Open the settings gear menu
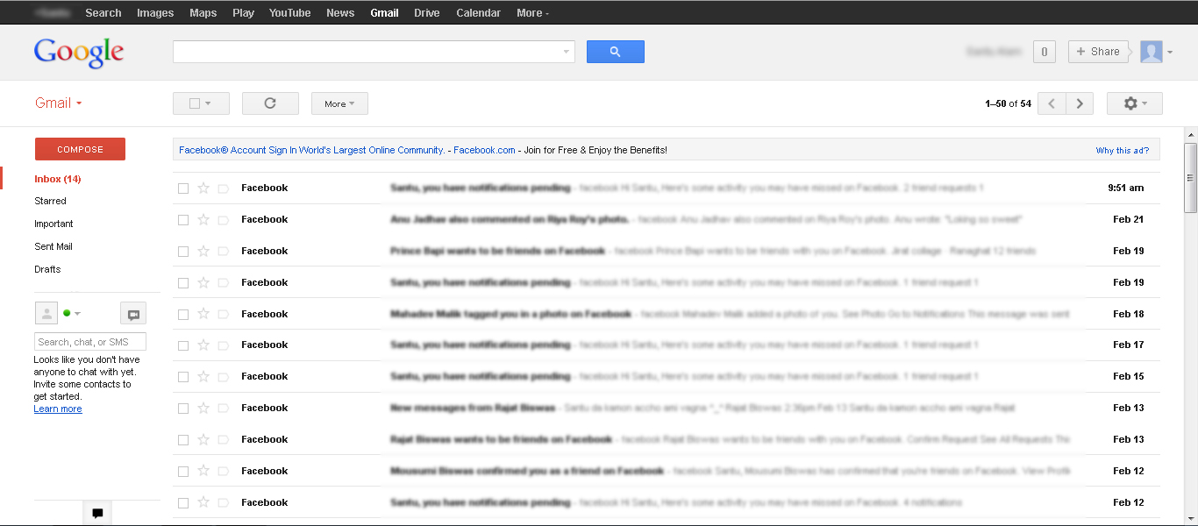Screen dimensions: 1198x526 pos(1134,103)
